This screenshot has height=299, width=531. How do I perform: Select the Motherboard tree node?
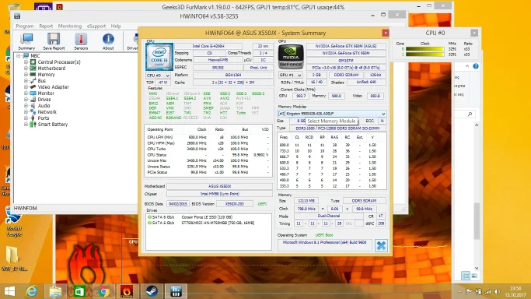pos(51,69)
